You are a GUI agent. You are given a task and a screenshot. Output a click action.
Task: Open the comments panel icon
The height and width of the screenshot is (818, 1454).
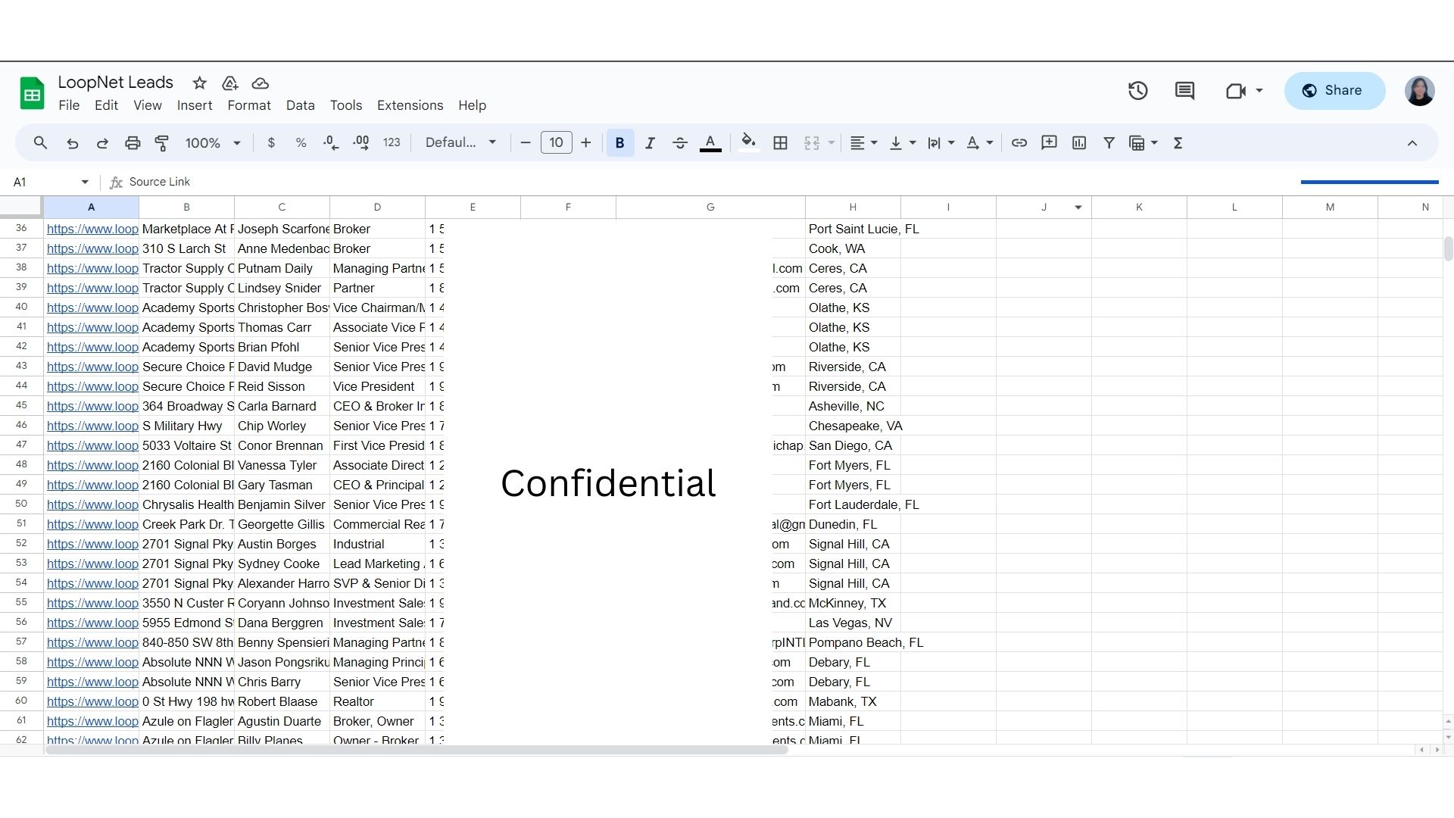pos(1184,91)
